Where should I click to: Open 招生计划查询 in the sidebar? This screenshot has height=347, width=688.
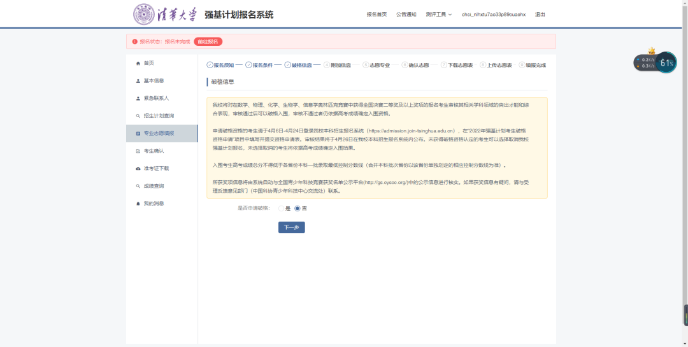click(162, 116)
